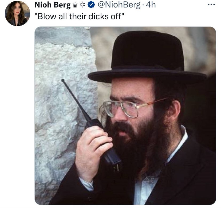
Task: Open Nioh Berg's profile avatar
Action: (x=17, y=14)
